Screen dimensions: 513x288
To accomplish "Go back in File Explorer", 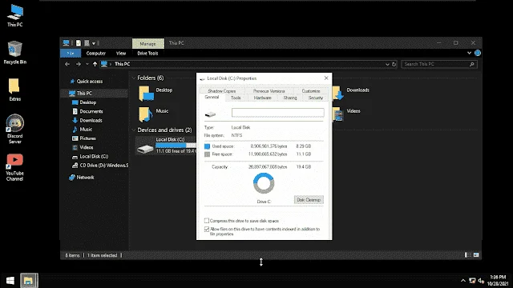I will 67,64.
